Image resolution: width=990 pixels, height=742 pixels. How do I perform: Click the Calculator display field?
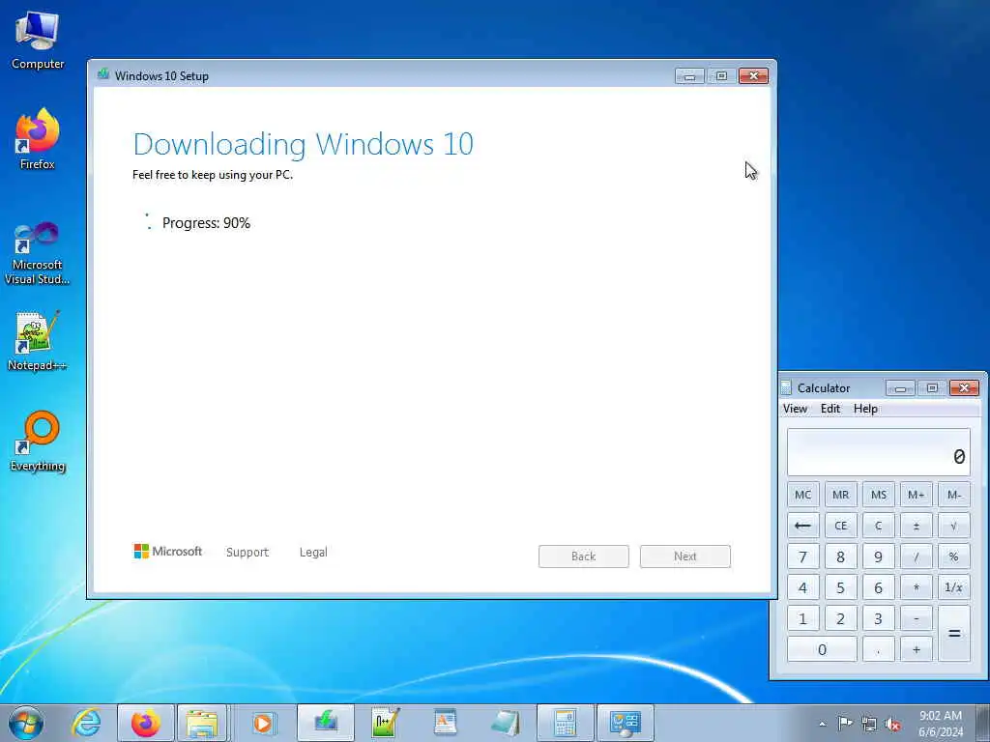(x=878, y=452)
